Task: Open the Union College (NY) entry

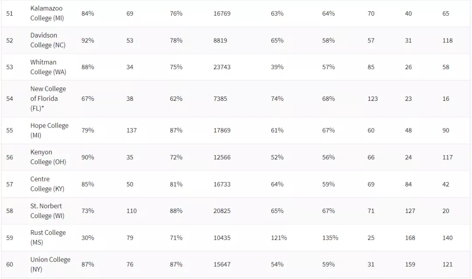Action: pyautogui.click(x=50, y=264)
